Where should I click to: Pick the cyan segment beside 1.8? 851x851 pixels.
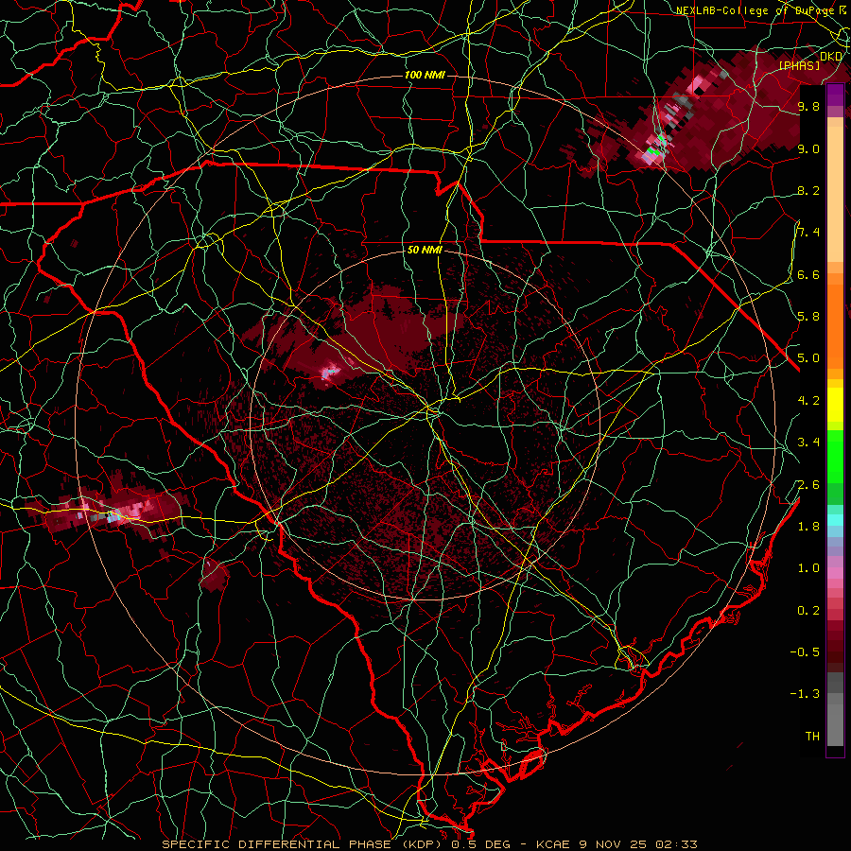point(835,520)
